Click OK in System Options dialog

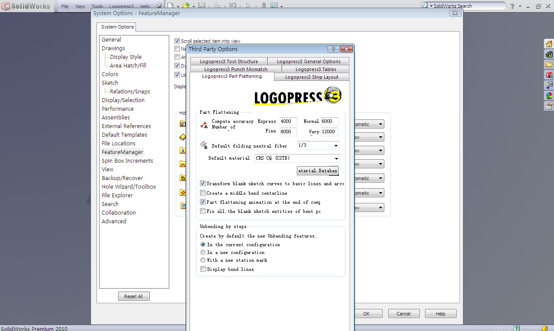(x=366, y=314)
